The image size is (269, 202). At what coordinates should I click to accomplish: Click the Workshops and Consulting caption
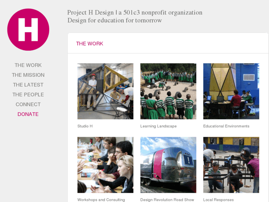tap(101, 200)
